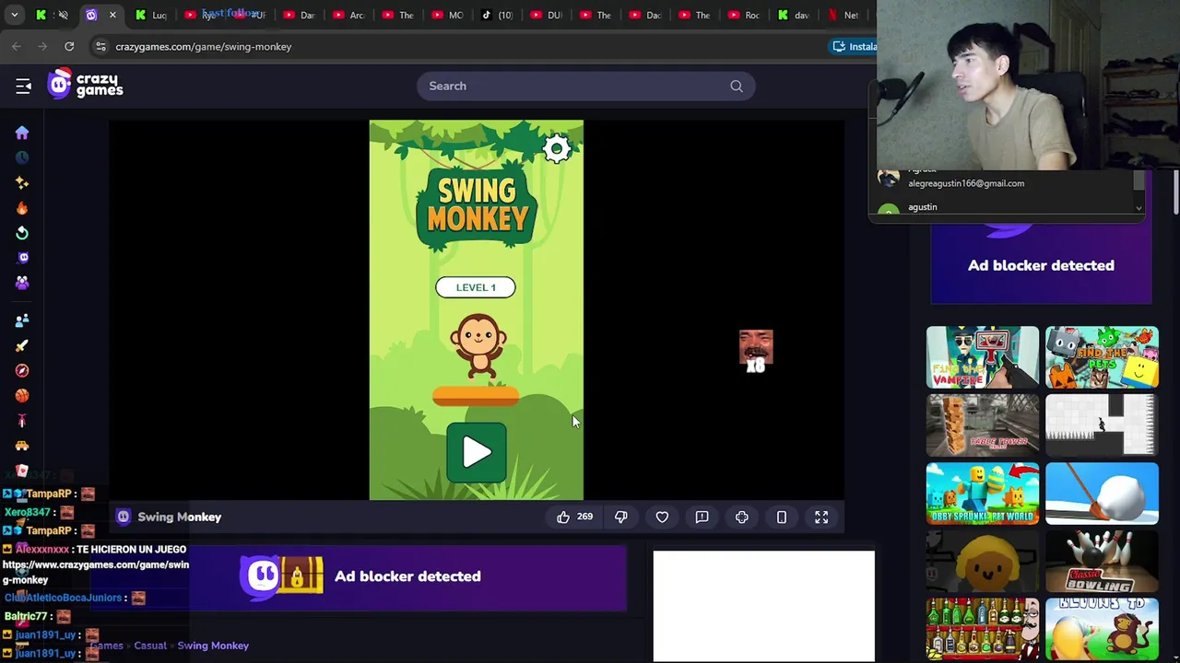Image resolution: width=1180 pixels, height=663 pixels.
Task: Enter fullscreen mode for the game
Action: pyautogui.click(x=821, y=517)
